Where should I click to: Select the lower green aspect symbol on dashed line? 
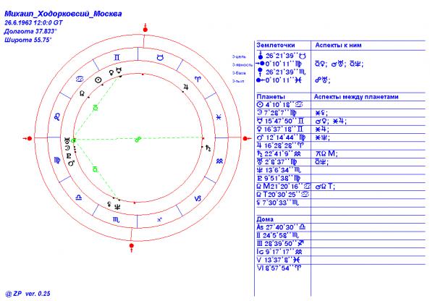coord(95,169)
